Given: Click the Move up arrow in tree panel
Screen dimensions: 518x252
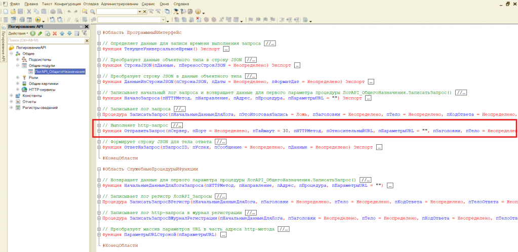Looking at the screenshot, I should point(62,33).
